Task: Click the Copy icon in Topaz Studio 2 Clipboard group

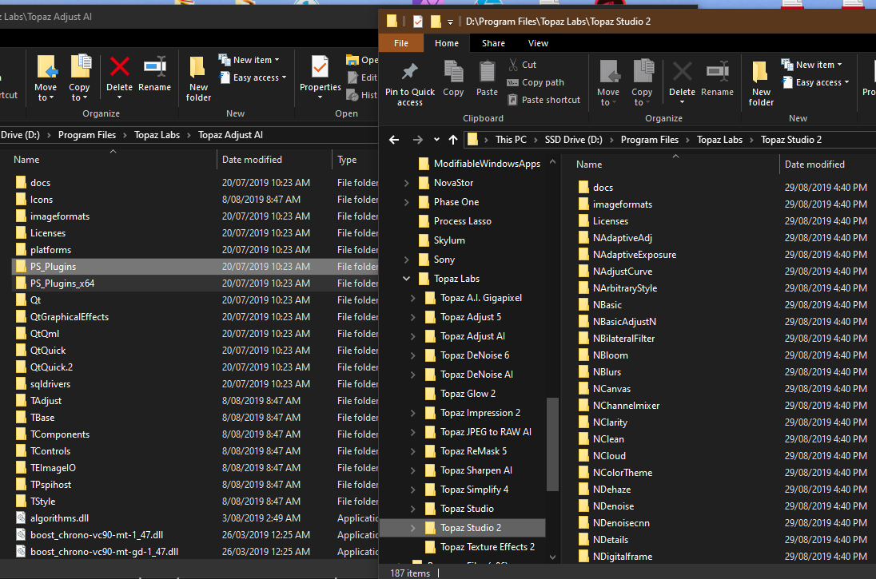Action: (453, 71)
